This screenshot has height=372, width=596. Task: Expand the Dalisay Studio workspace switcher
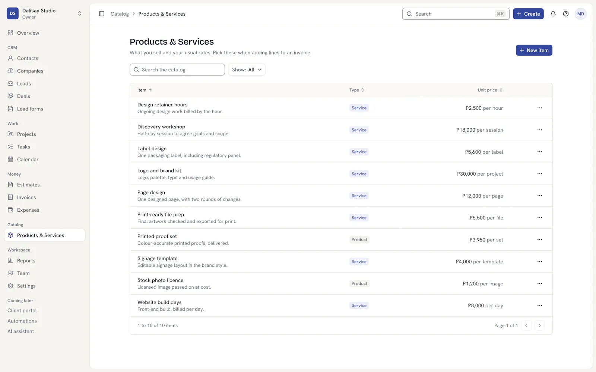click(45, 14)
